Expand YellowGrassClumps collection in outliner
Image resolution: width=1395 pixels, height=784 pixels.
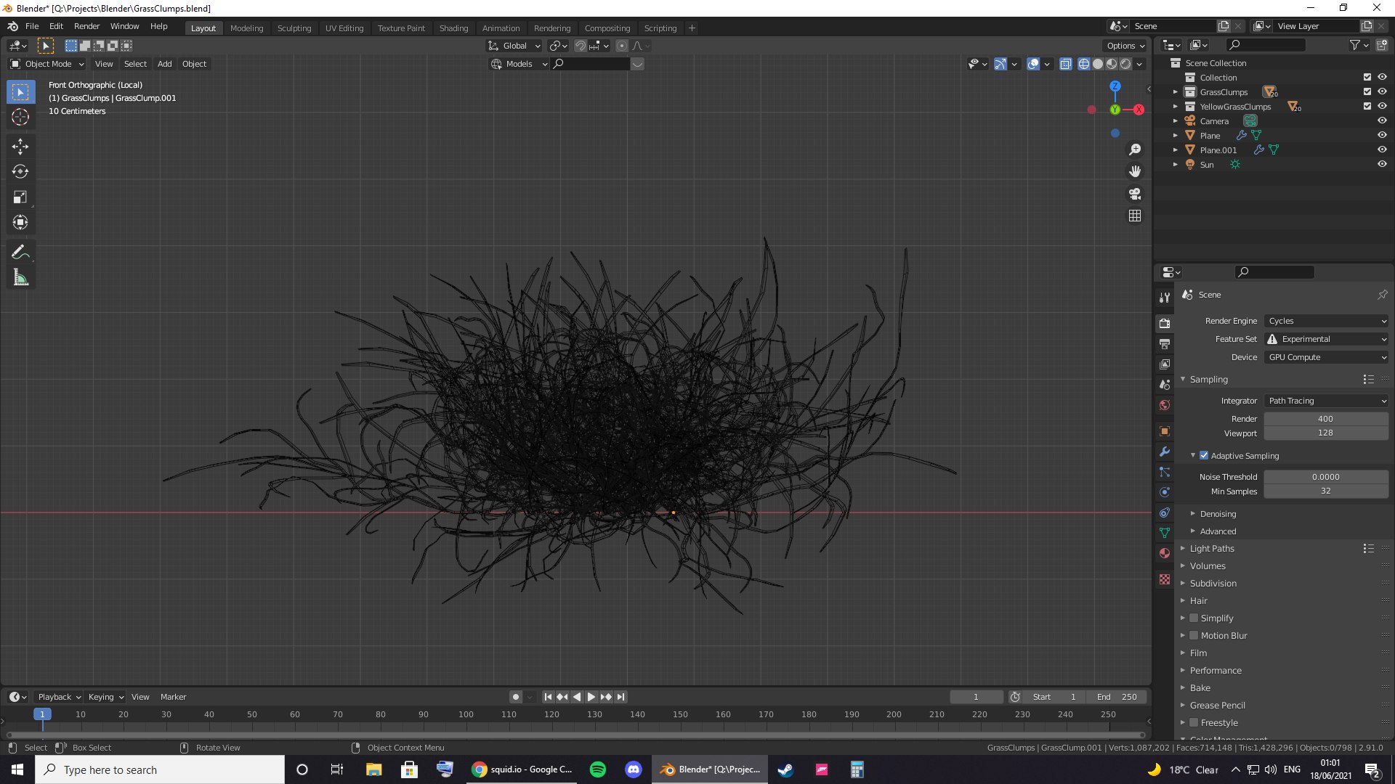[1176, 107]
